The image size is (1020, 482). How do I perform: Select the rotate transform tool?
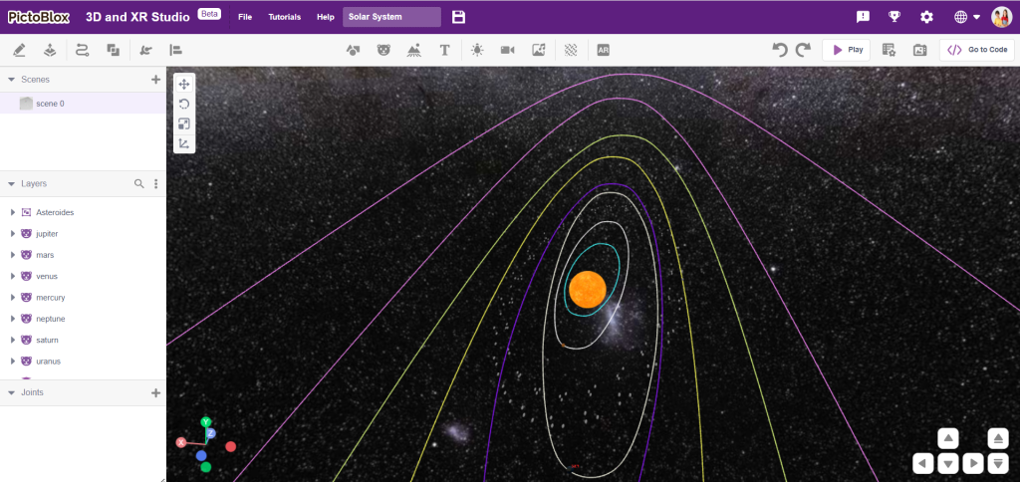point(184,104)
